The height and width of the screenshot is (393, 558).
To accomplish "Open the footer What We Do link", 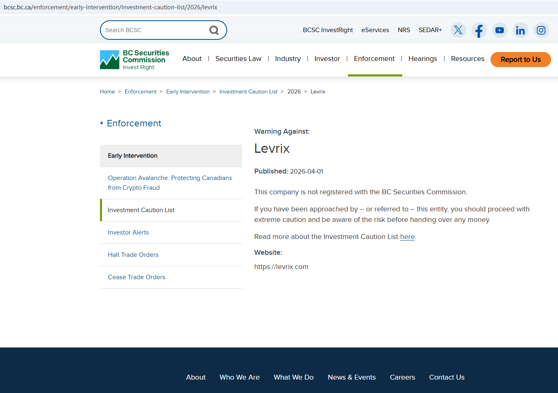I will tap(294, 377).
